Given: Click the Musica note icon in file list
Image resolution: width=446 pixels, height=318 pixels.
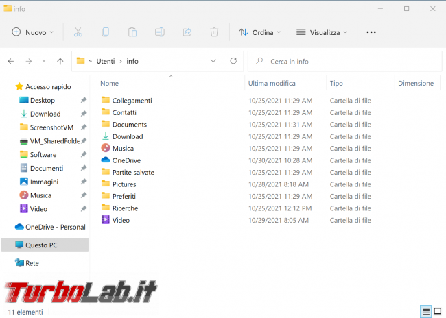Looking at the screenshot, I should click(106, 148).
